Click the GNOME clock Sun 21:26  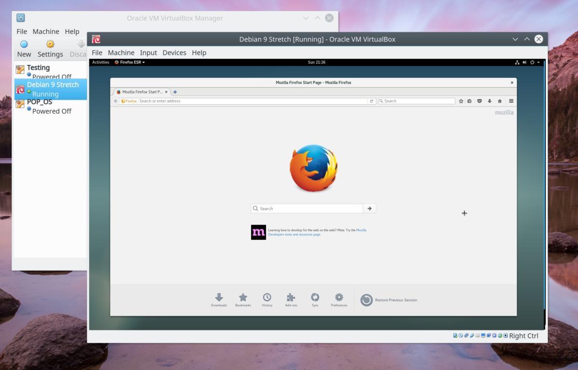coord(316,62)
